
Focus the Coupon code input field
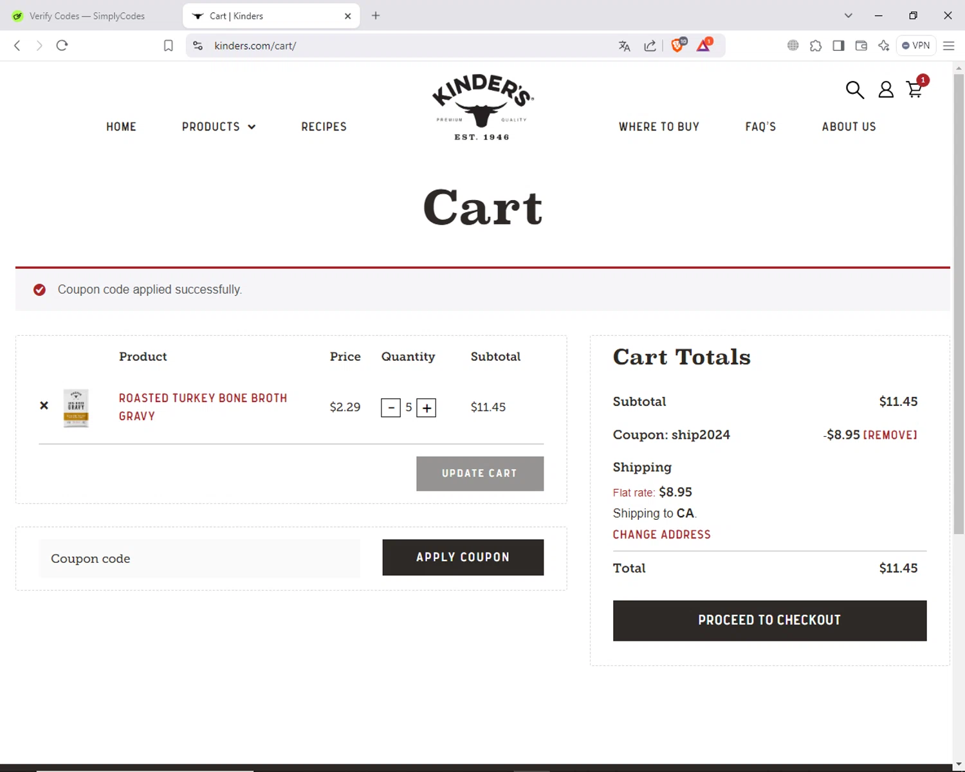(199, 558)
